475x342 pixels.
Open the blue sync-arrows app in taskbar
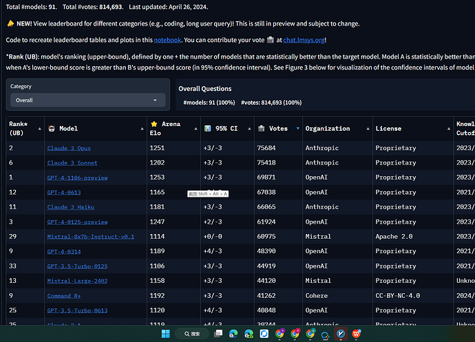[x=264, y=334]
